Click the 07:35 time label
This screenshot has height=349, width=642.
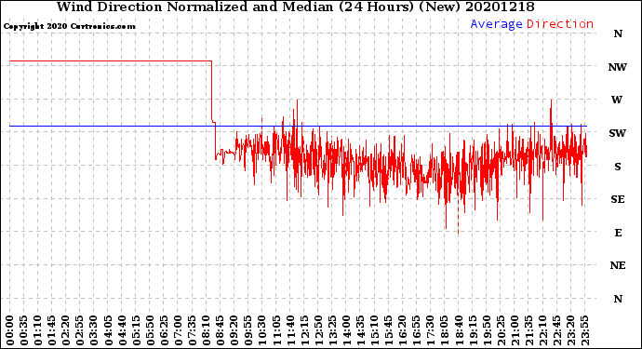click(192, 331)
